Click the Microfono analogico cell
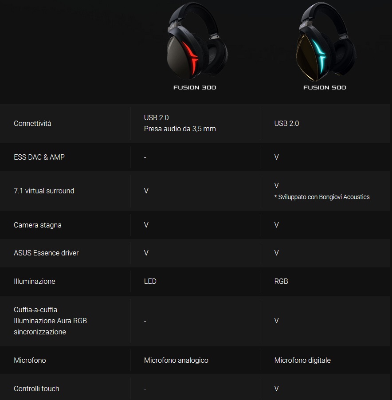 [x=176, y=360]
